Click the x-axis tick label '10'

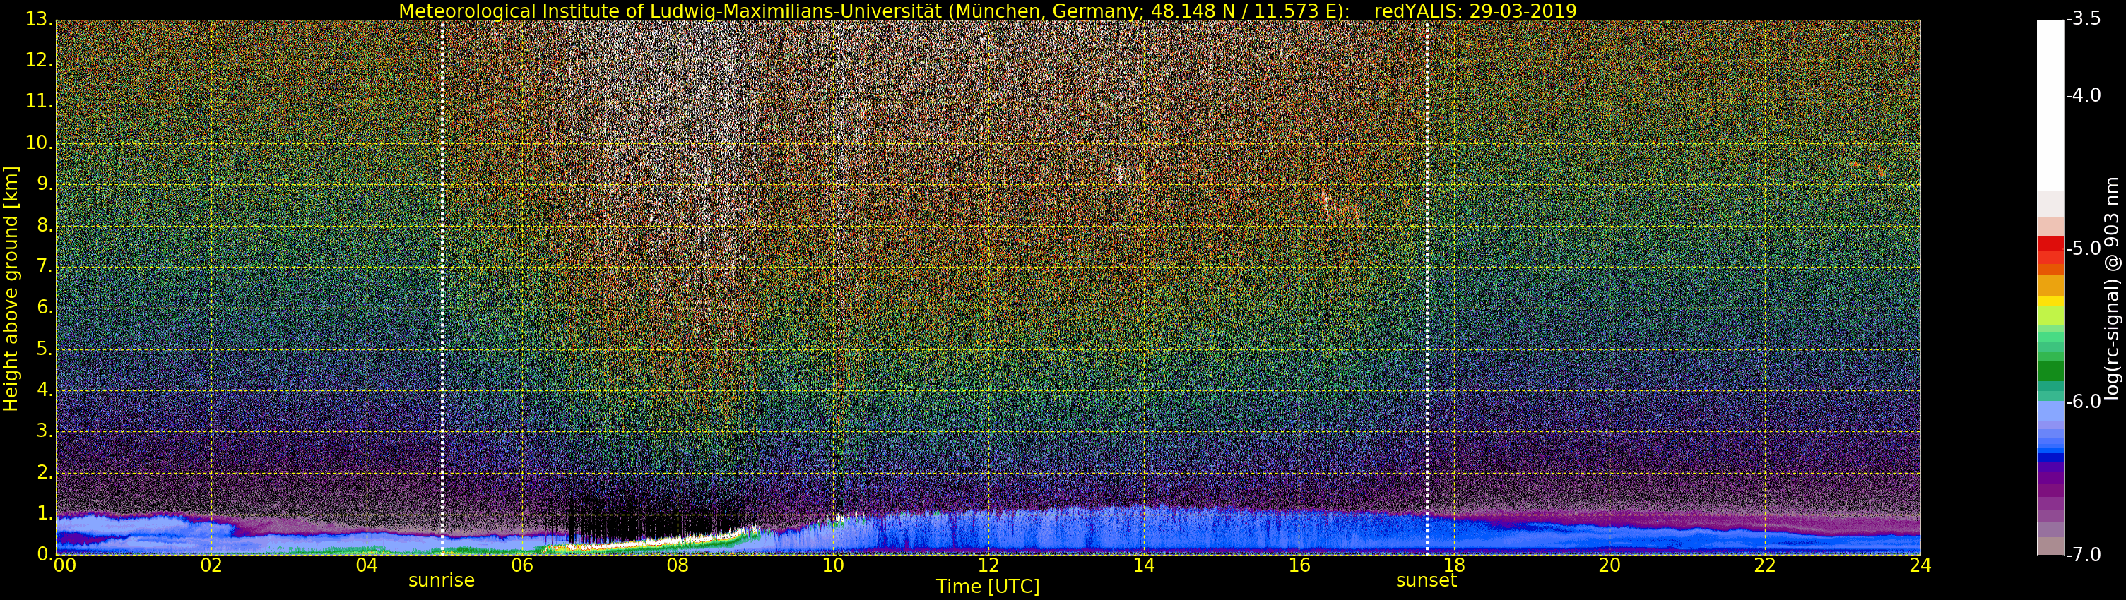tap(833, 565)
